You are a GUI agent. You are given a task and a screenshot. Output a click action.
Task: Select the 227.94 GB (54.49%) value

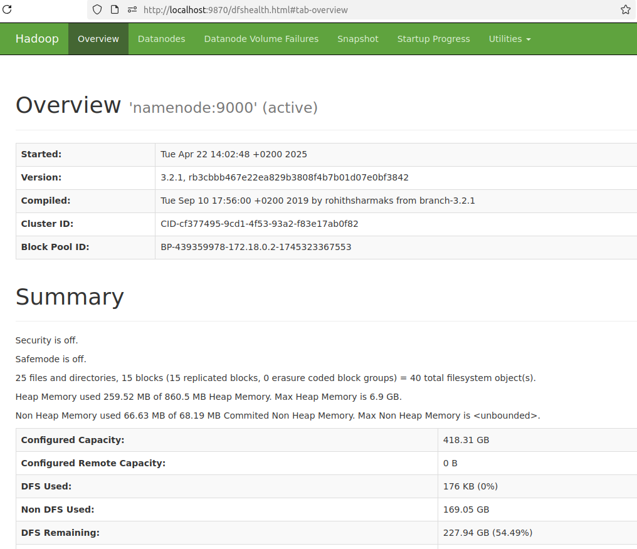[x=488, y=533]
